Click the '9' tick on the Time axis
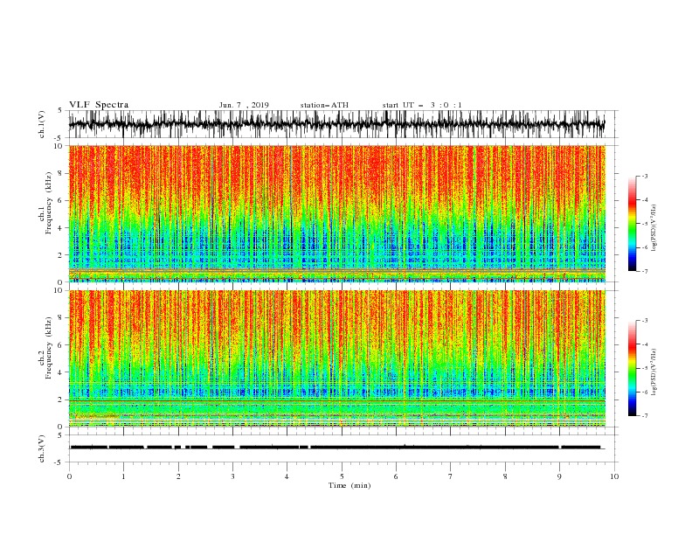This screenshot has width=692, height=535. point(559,476)
